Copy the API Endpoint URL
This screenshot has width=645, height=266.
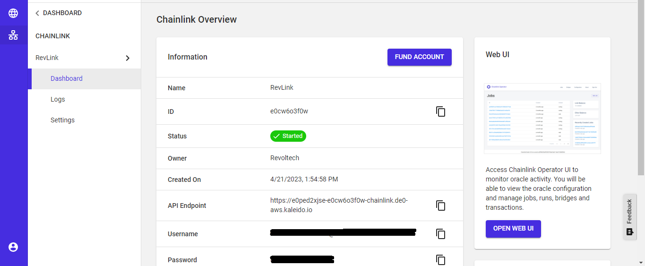point(440,206)
